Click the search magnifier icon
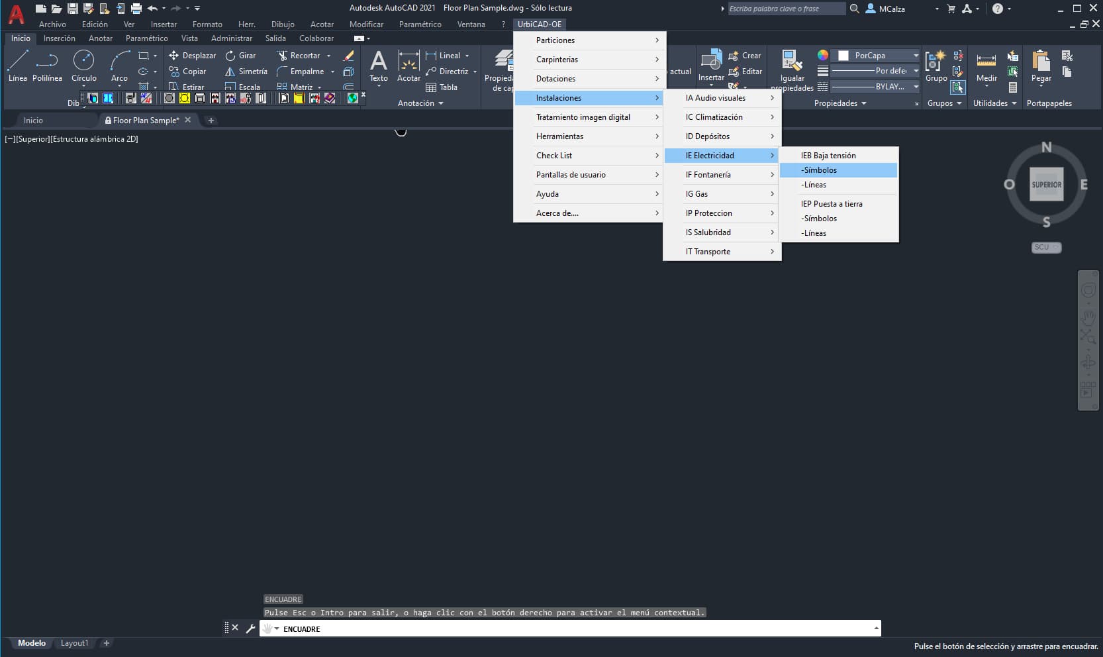This screenshot has height=657, width=1103. pos(855,9)
